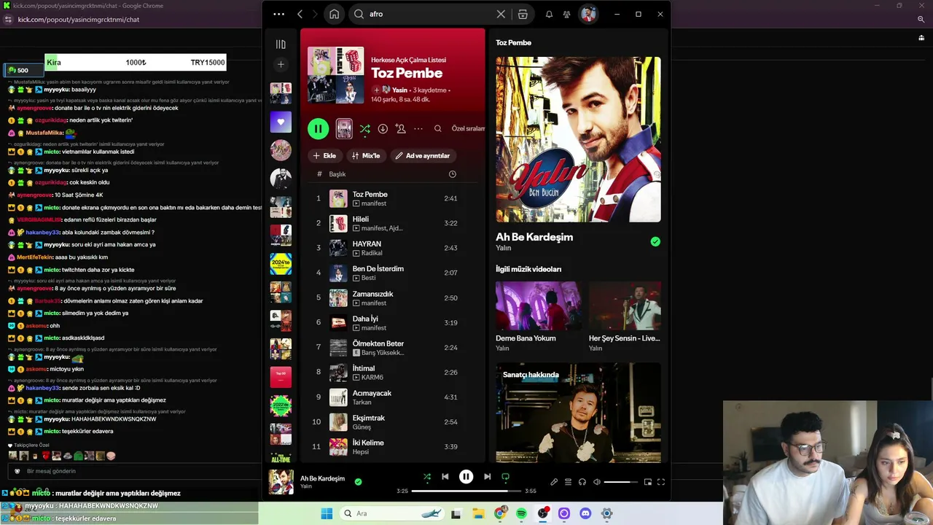933x525 pixels.
Task: Toggle playlist shuffle in action row
Action: (x=364, y=129)
